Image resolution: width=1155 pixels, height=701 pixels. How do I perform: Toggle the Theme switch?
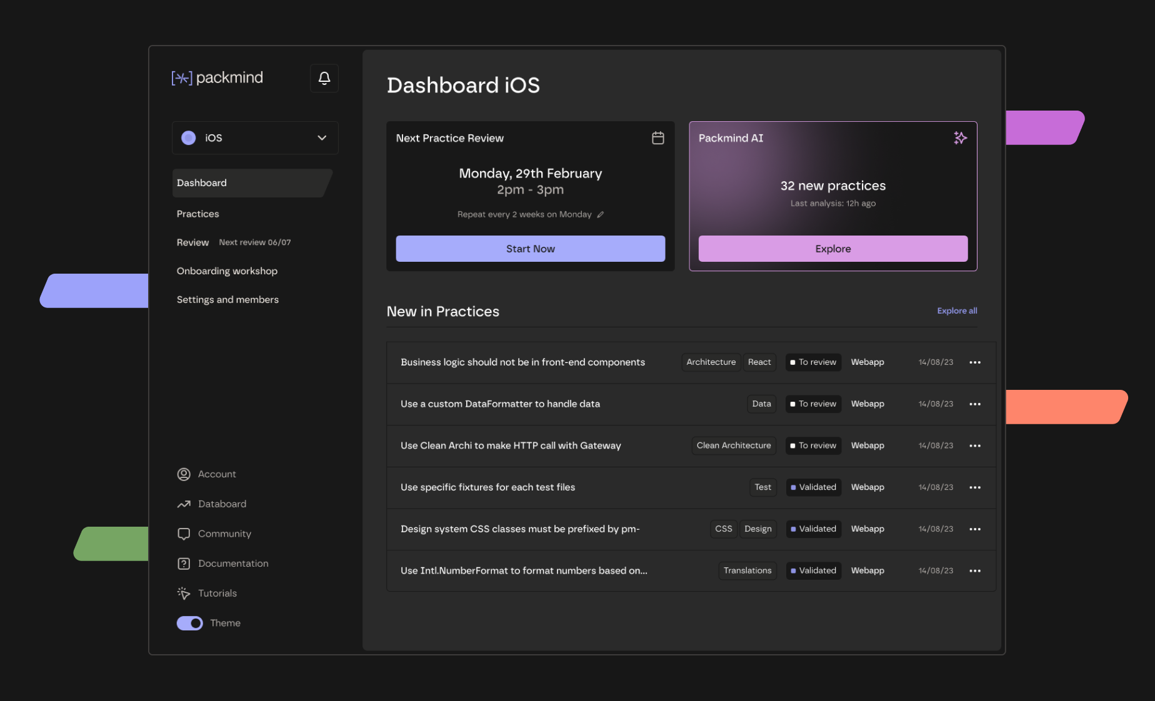[189, 623]
